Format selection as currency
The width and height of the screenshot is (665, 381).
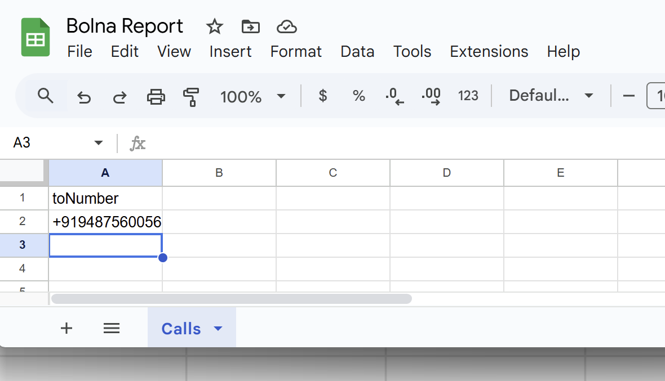(322, 96)
